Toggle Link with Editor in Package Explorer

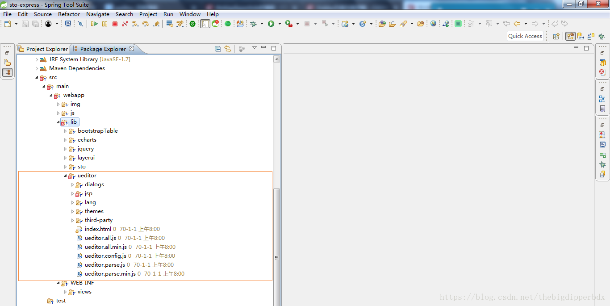[x=228, y=49]
